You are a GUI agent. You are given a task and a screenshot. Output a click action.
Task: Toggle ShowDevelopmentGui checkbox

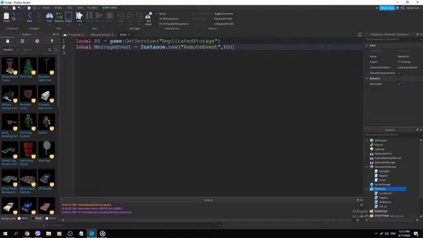[x=399, y=73]
